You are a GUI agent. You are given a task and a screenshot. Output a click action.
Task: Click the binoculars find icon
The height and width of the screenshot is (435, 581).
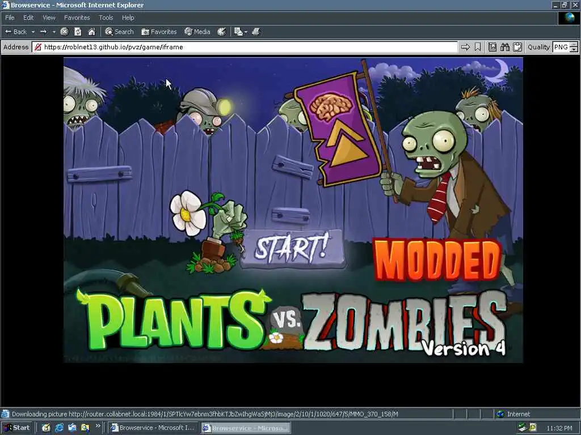pos(504,47)
